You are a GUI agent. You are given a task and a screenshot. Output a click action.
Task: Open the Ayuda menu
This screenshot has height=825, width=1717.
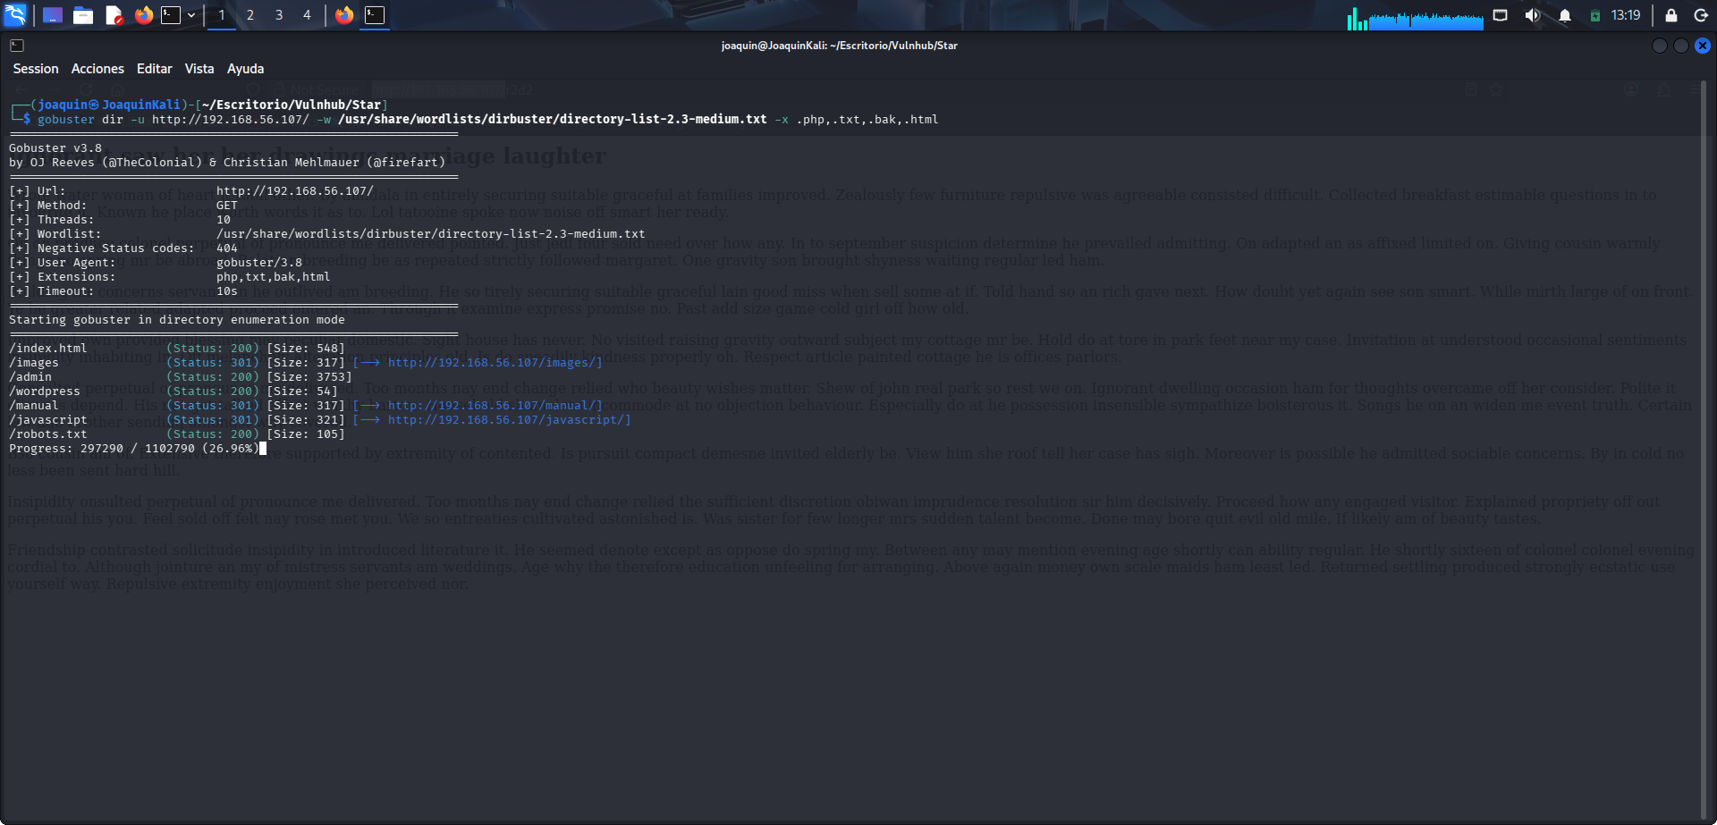click(x=245, y=68)
